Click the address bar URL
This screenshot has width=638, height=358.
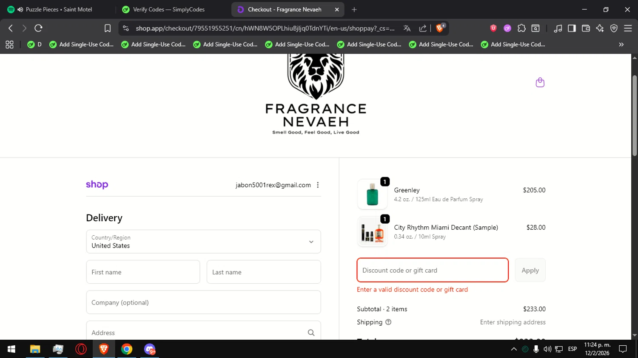[x=265, y=28]
